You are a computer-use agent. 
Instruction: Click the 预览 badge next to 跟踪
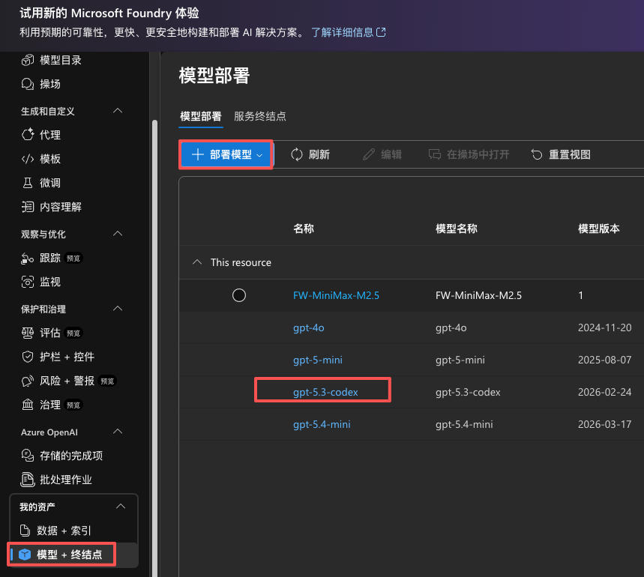point(74,258)
